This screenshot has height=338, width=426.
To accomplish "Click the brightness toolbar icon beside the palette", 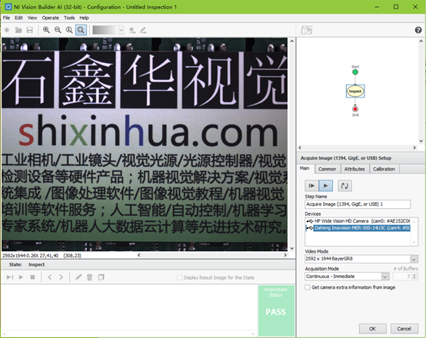I will coord(132,30).
